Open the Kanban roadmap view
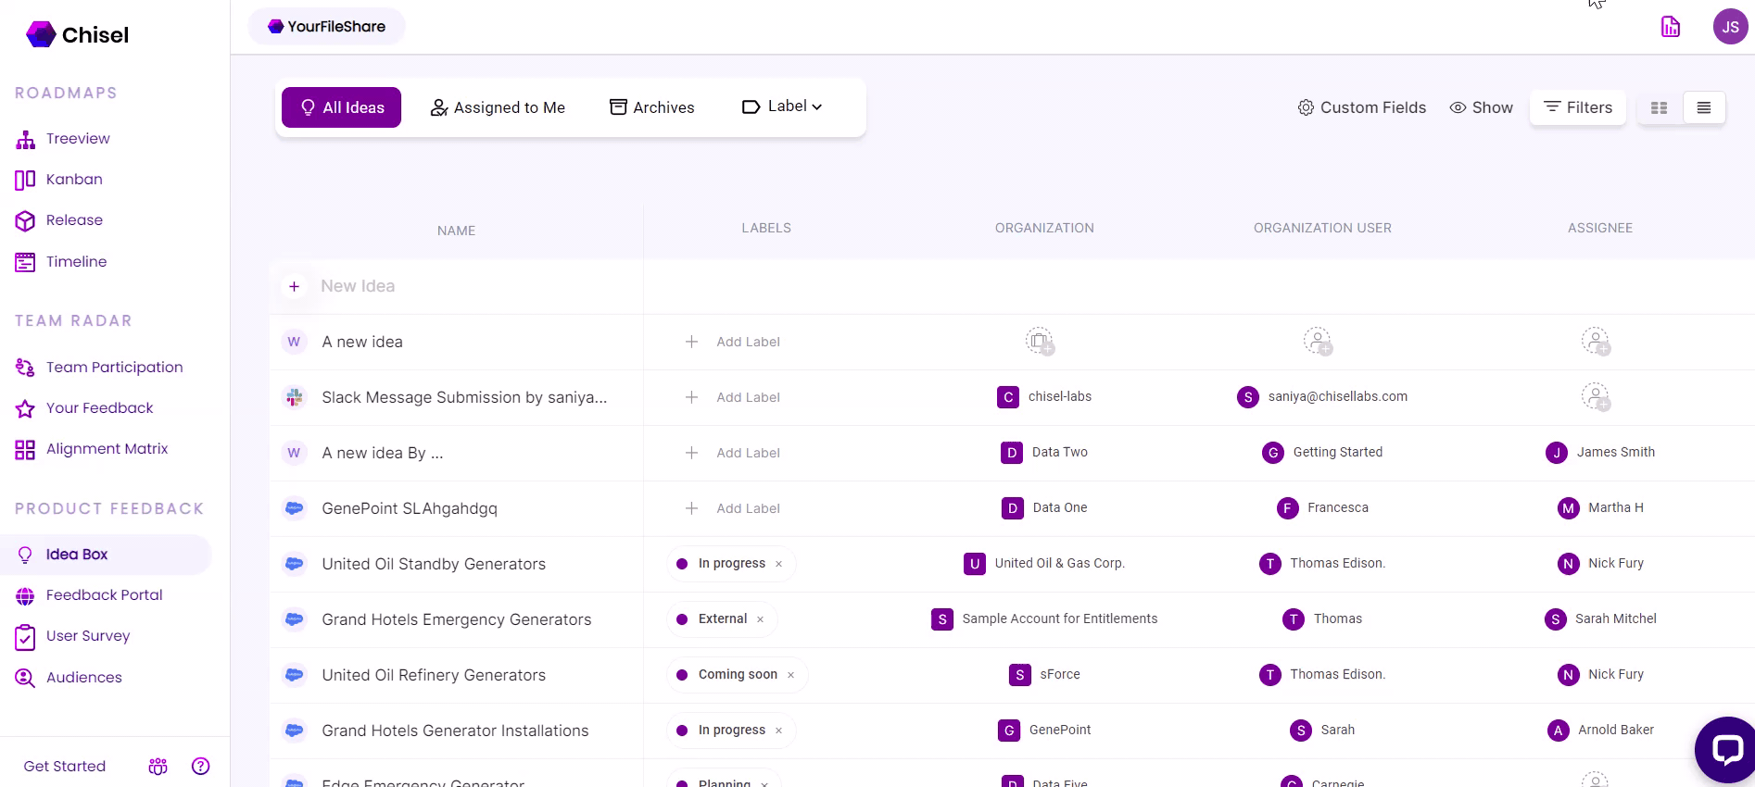The width and height of the screenshot is (1755, 787). click(x=59, y=180)
